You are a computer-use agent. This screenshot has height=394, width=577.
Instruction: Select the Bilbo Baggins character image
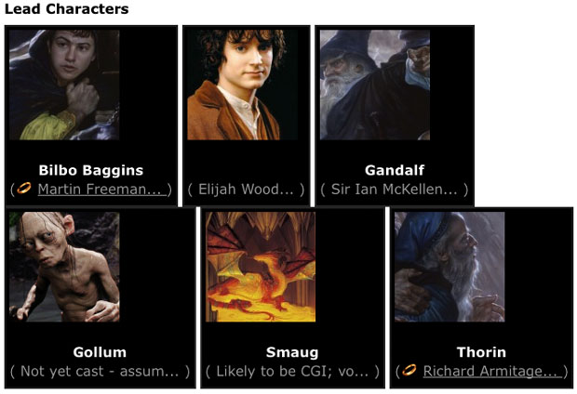click(64, 85)
